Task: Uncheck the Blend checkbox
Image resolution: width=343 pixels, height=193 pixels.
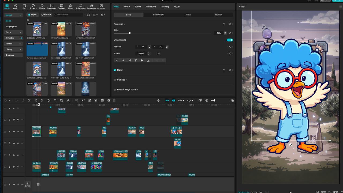Action: pos(115,70)
